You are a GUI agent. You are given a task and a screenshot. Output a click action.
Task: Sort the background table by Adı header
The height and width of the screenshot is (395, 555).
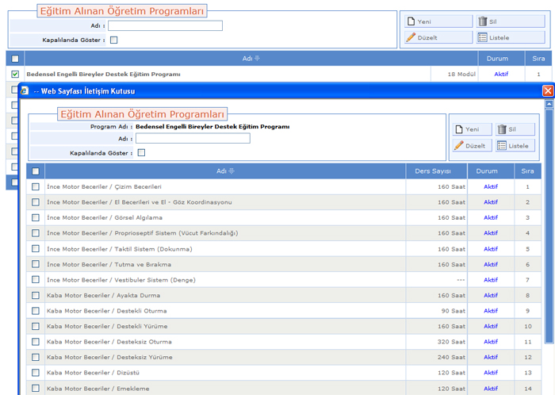(x=251, y=58)
